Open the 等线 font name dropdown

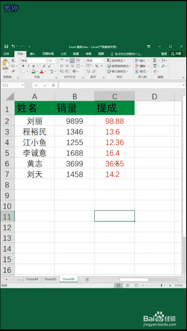tap(45, 61)
